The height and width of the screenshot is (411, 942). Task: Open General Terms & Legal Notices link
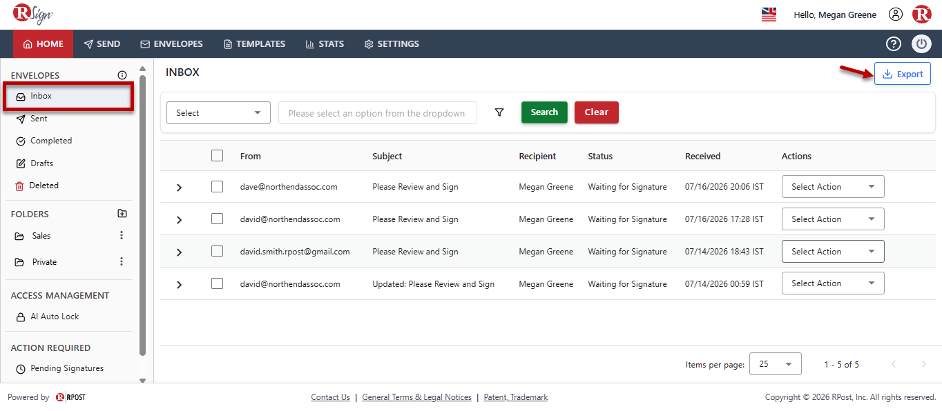(x=416, y=397)
